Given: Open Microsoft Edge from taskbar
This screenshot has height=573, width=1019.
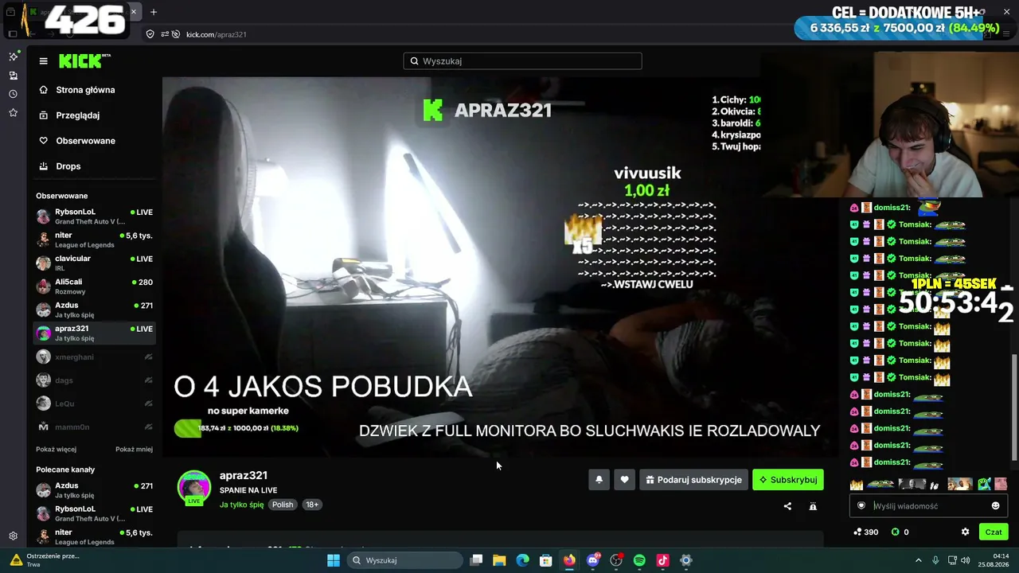Looking at the screenshot, I should click(522, 560).
